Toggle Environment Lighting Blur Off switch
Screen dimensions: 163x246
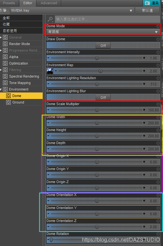(x=103, y=98)
